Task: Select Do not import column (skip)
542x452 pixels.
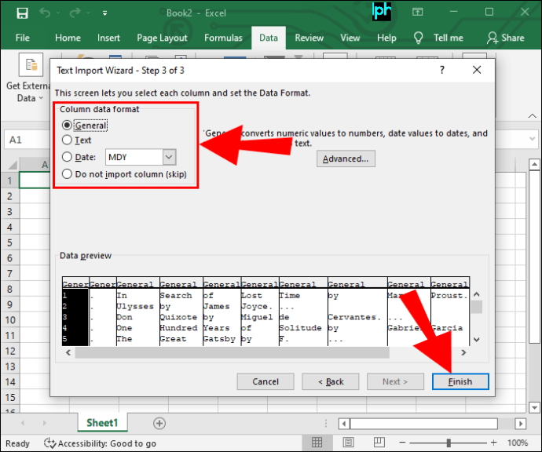Action: 67,173
